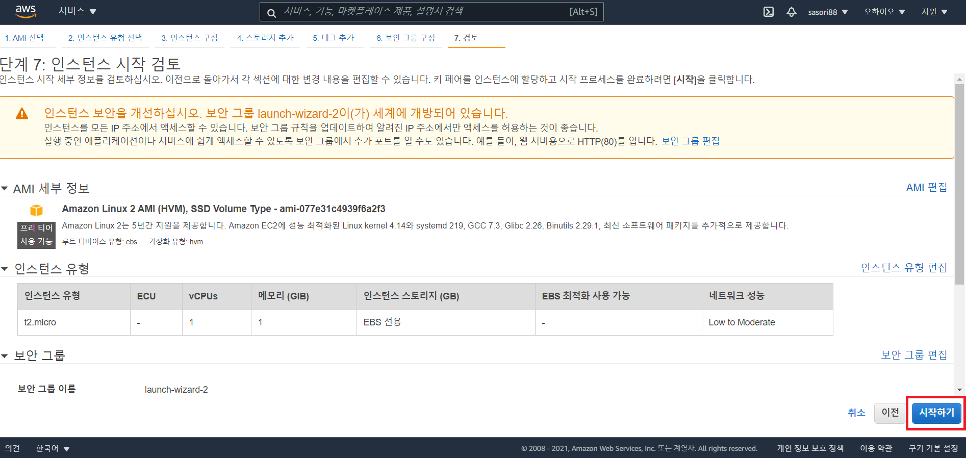Click the '인스턴스 유형' column header

[x=74, y=296]
